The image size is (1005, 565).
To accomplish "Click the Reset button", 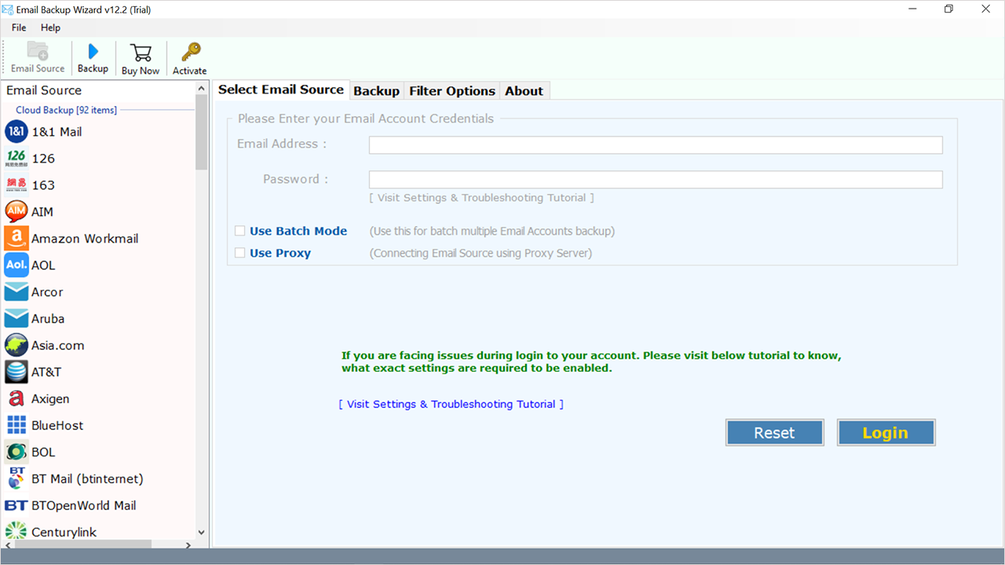I will click(774, 432).
